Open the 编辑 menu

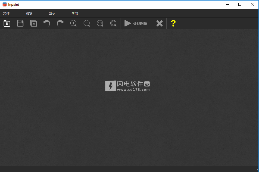pos(29,13)
